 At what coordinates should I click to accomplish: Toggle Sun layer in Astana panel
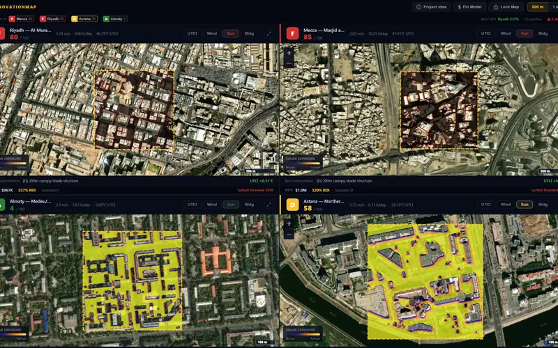525,205
